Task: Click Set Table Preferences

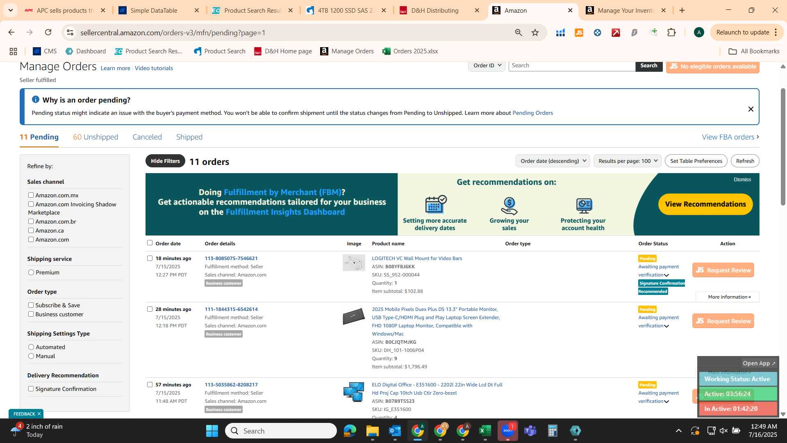Action: [696, 161]
